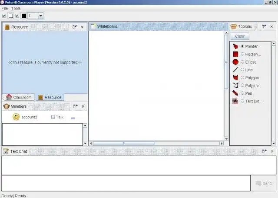The height and width of the screenshot is (198, 278).
Task: Undock the Text Chat panel
Action: point(265,151)
